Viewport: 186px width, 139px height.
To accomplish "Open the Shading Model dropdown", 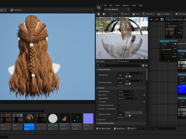I will point(127,98).
